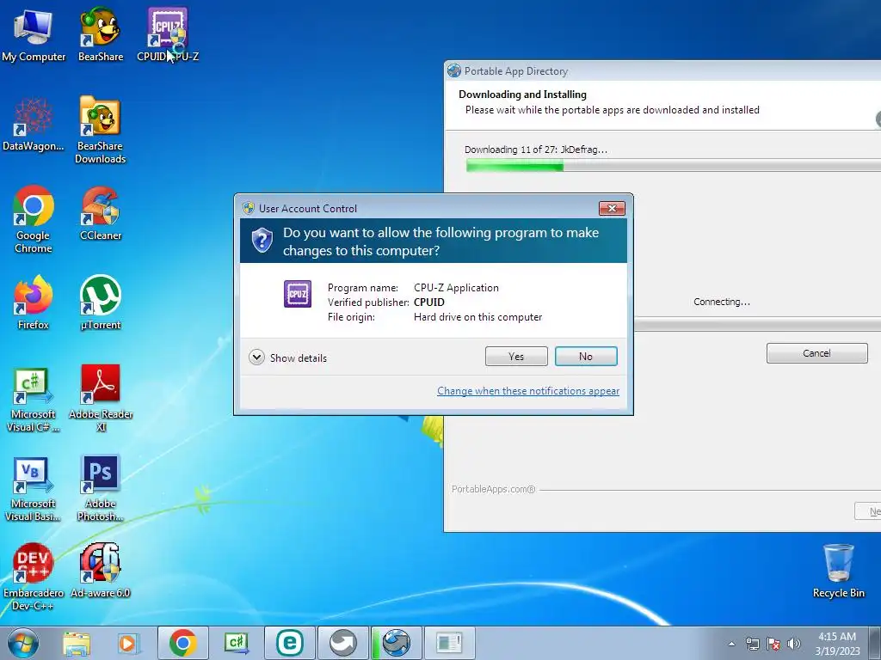Image resolution: width=881 pixels, height=660 pixels.
Task: Switch to Visual C# in the taskbar
Action: coord(236,643)
